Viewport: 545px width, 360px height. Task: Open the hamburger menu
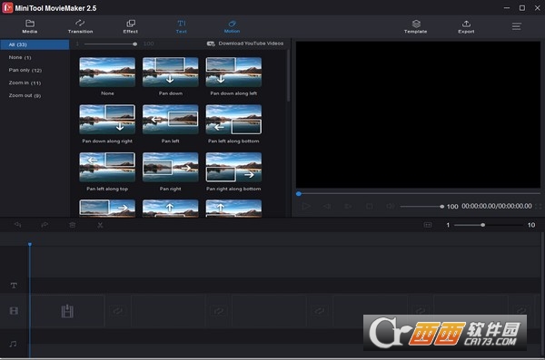(x=517, y=26)
